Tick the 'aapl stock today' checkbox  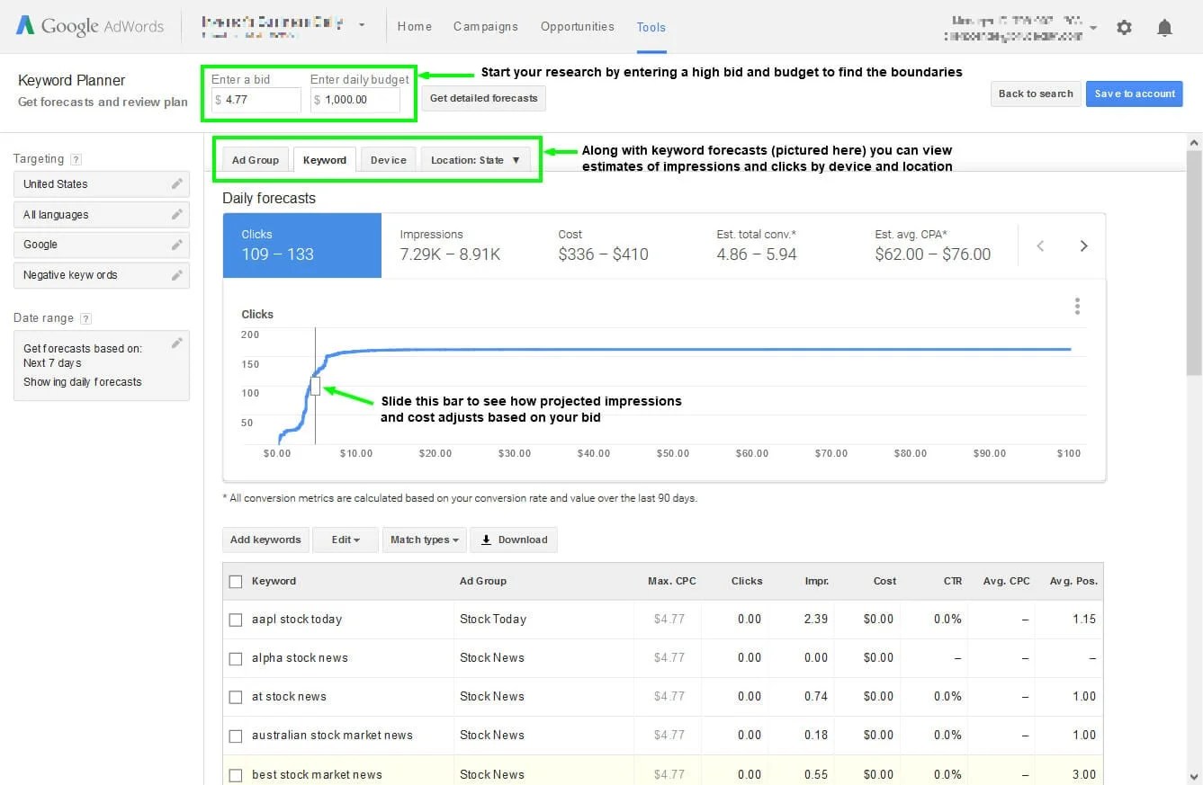[236, 620]
